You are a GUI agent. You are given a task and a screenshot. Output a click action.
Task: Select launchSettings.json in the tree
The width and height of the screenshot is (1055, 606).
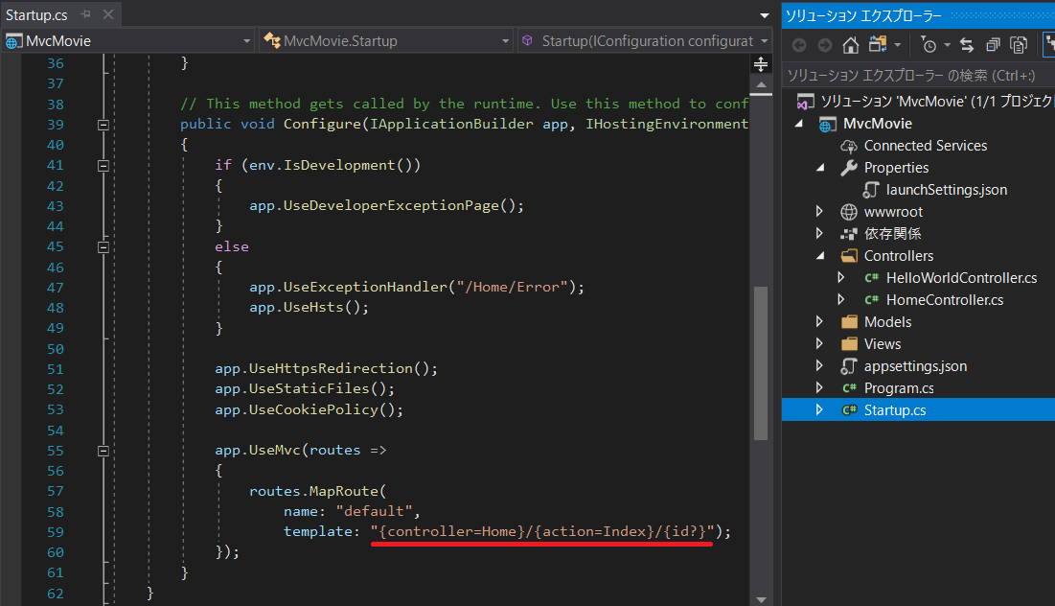(x=946, y=190)
